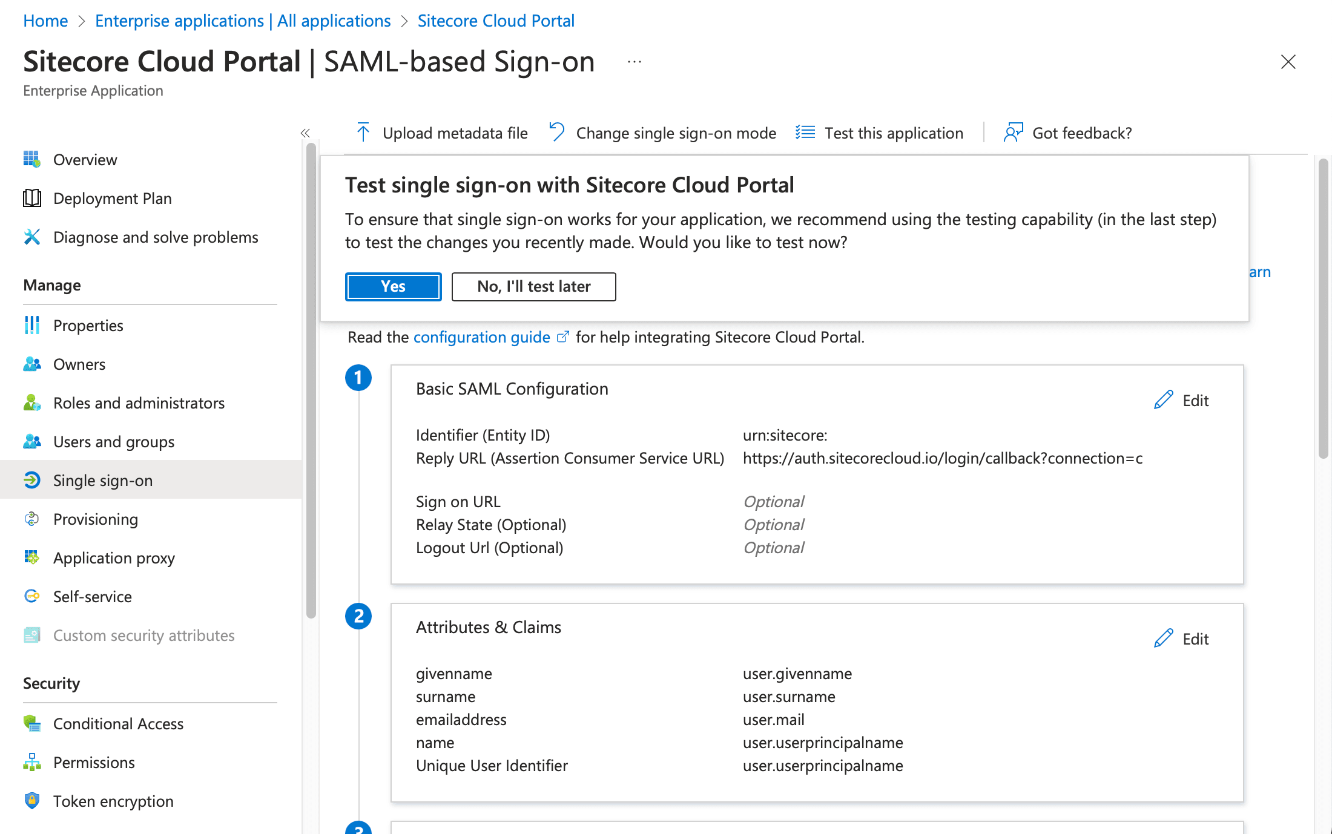Click the Upload metadata file arrow icon
1332x834 pixels.
pos(363,133)
